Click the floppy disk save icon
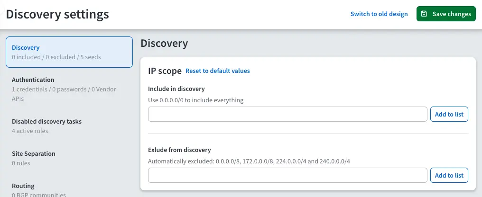Screen dimensions: 482x197 pos(424,14)
